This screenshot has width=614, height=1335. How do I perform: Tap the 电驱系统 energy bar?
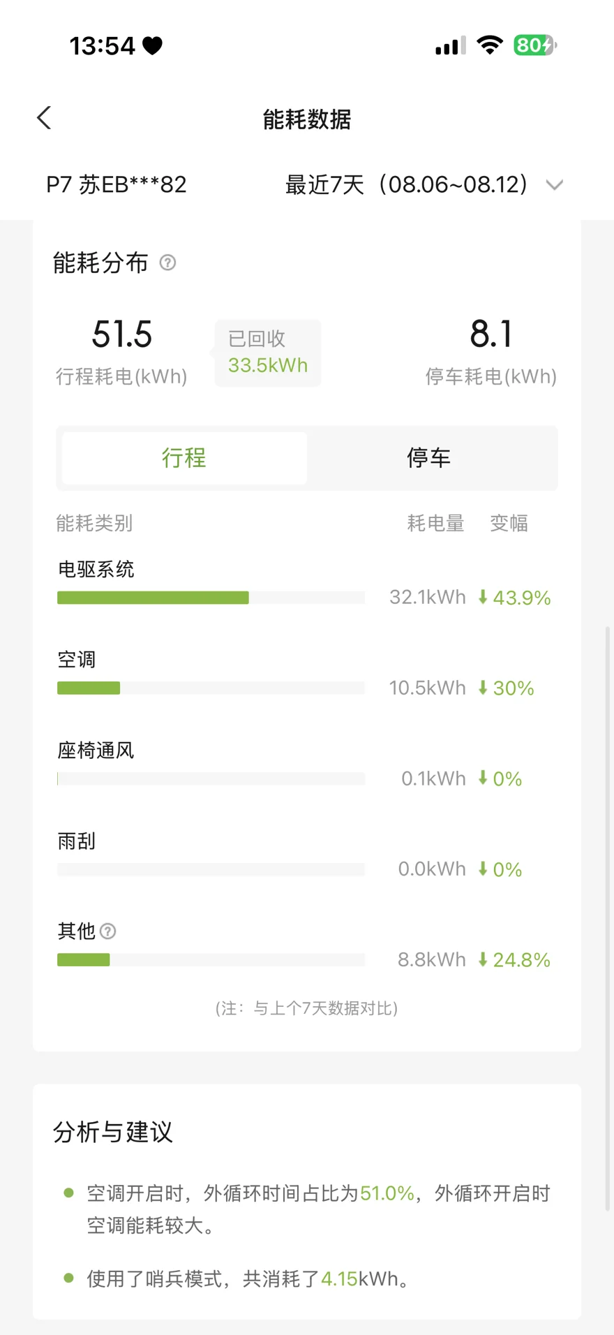[211, 598]
